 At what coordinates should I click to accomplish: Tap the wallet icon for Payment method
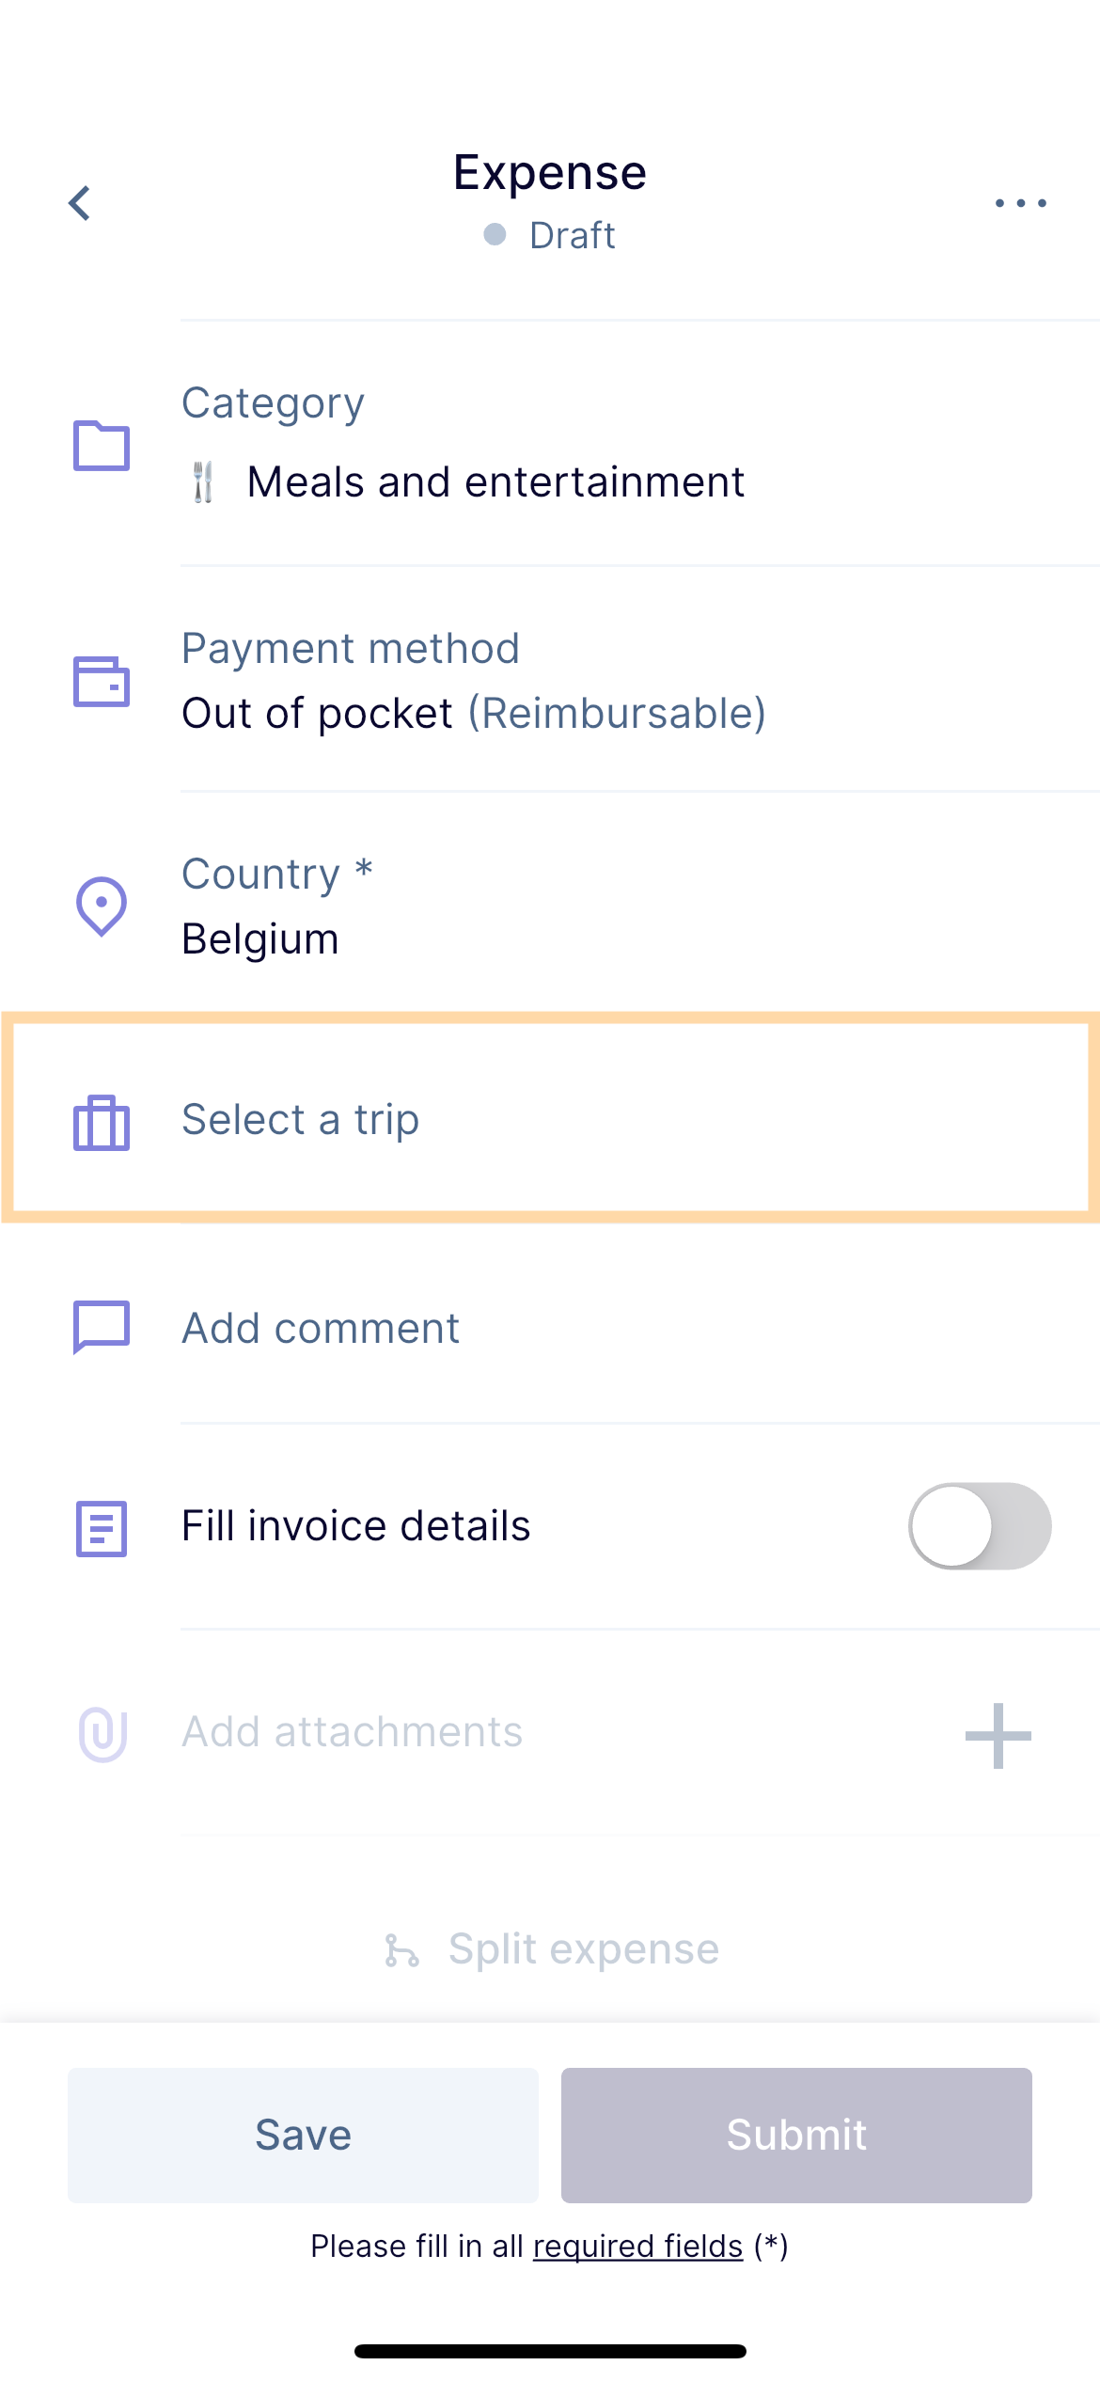(x=102, y=681)
